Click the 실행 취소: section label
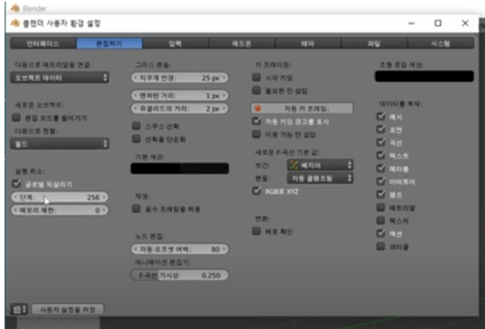The height and width of the screenshot is (329, 485). 30,171
